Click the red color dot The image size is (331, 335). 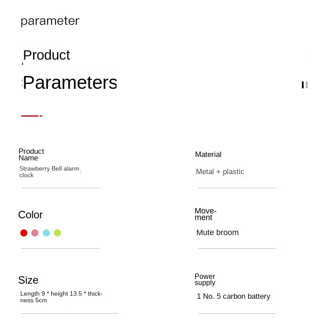(x=24, y=232)
